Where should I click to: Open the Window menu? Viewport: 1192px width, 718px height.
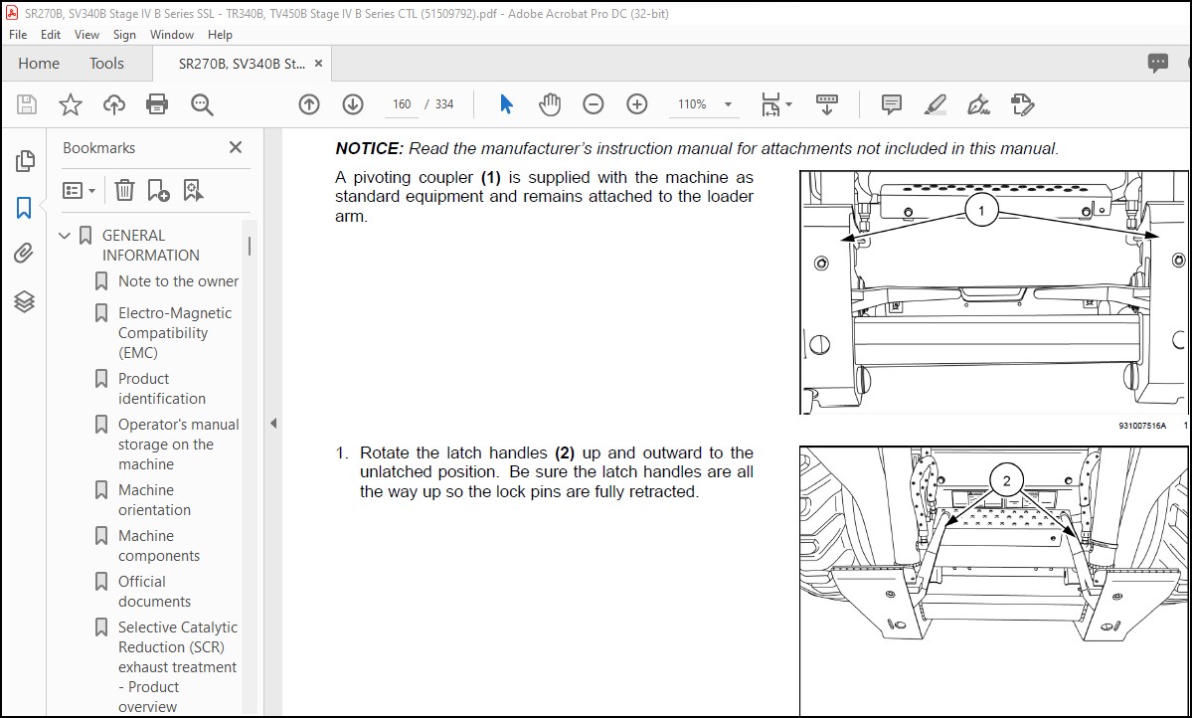tap(172, 34)
